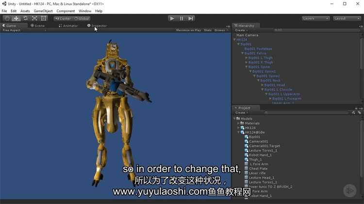This screenshot has height=204, width=364.
Task: Expand the Bip001 R Thigh node
Action: tap(246, 63)
